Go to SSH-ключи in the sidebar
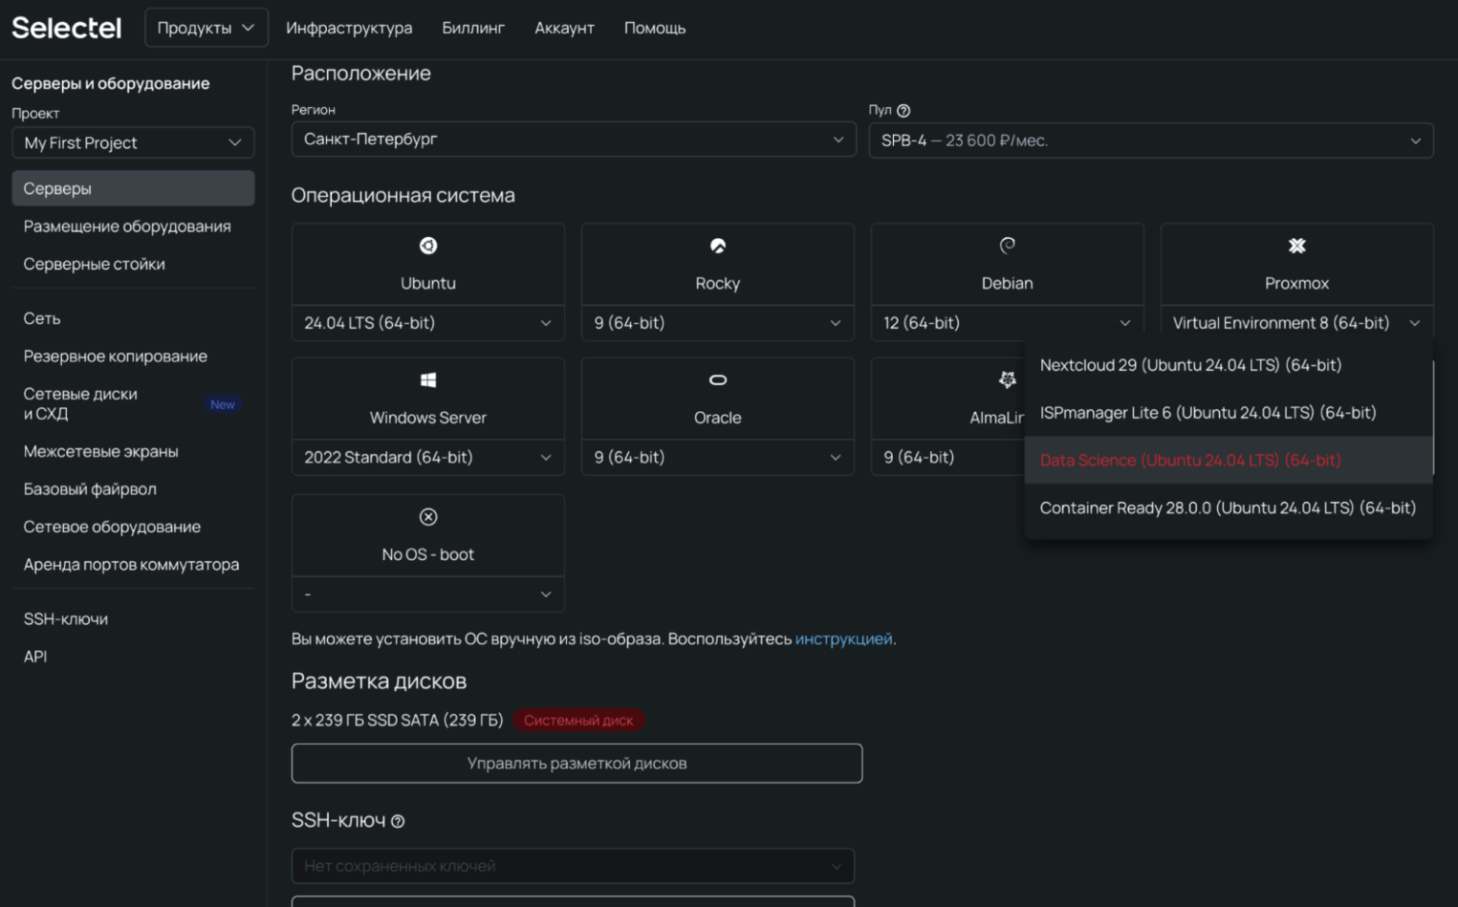The height and width of the screenshot is (907, 1458). (66, 619)
